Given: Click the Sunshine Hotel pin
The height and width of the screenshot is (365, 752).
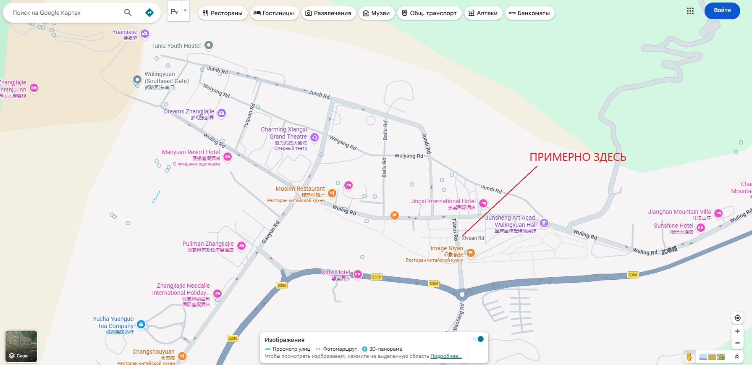Looking at the screenshot, I should point(701,228).
